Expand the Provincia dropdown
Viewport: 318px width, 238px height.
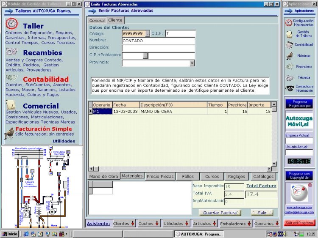pyautogui.click(x=192, y=63)
